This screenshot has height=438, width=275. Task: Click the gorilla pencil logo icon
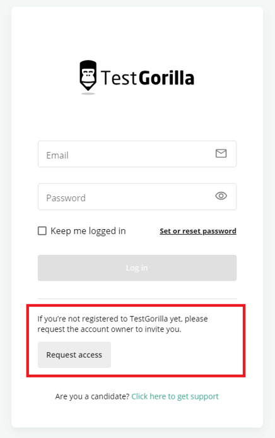click(x=88, y=77)
